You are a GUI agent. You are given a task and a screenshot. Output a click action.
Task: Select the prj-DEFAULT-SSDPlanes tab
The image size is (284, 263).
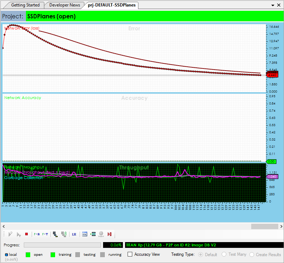112,5
